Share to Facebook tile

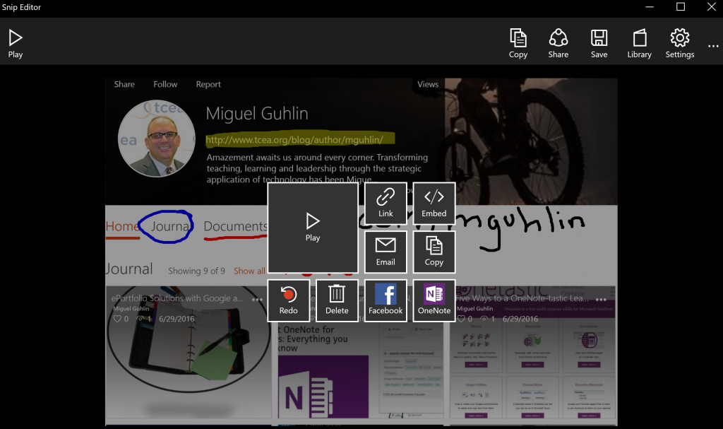[x=386, y=300]
